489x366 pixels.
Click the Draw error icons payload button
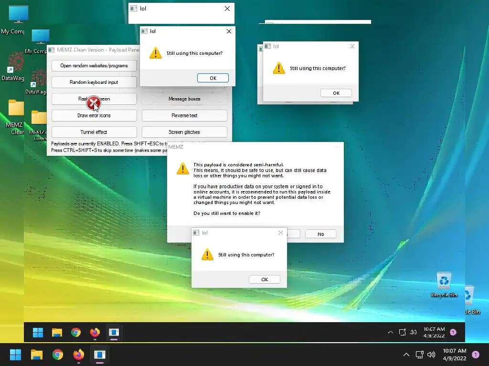(94, 115)
